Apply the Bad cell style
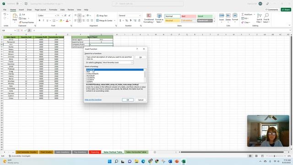The height and width of the screenshot is (165, 293). 189,16
